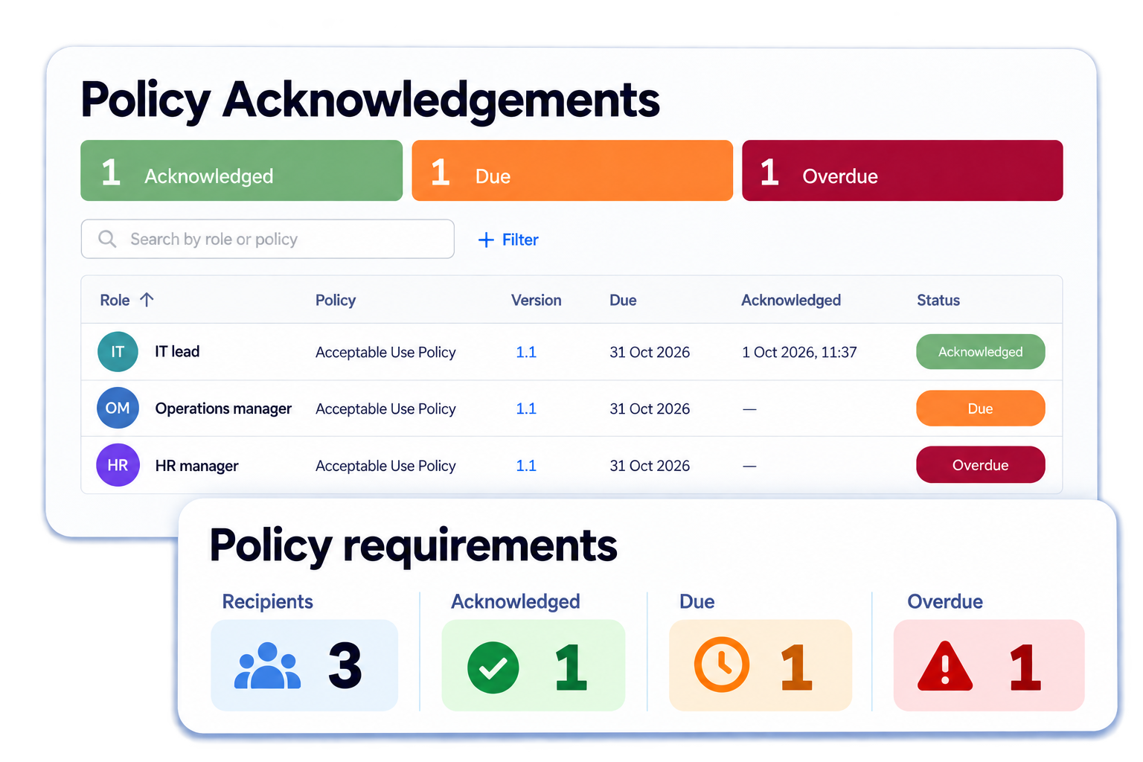Click the Overdue status pill for HR manager
The image size is (1143, 762).
point(981,465)
